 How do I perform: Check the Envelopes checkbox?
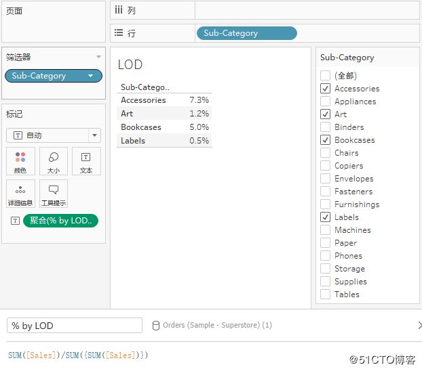(325, 178)
